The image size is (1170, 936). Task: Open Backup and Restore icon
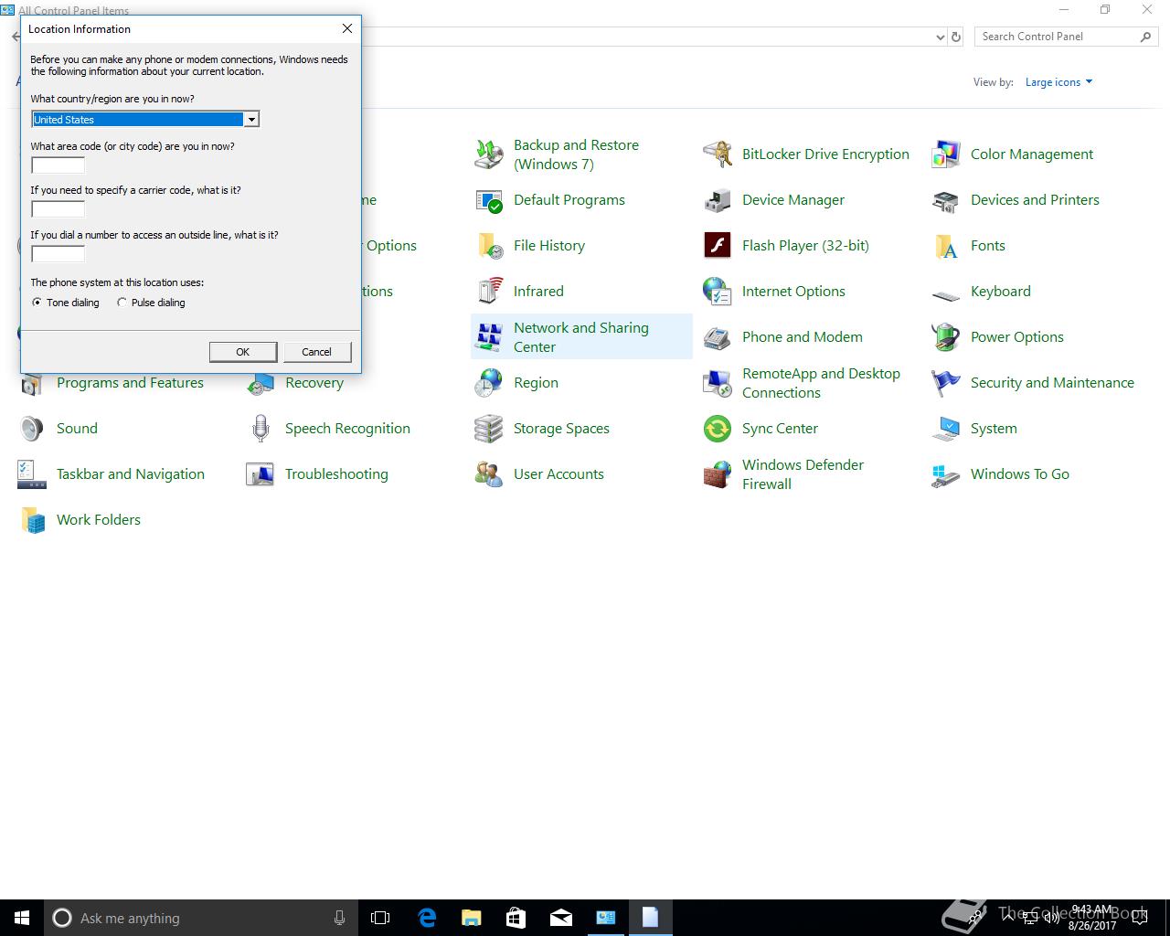pyautogui.click(x=489, y=154)
